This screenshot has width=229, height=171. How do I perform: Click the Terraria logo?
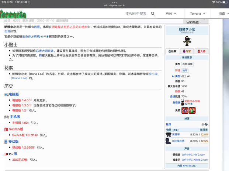(x=13, y=14)
